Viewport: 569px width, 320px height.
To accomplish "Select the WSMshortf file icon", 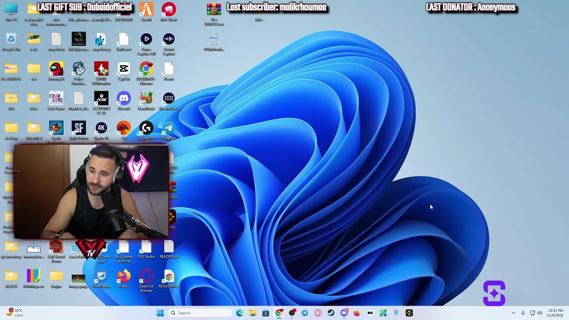I will point(214,42).
